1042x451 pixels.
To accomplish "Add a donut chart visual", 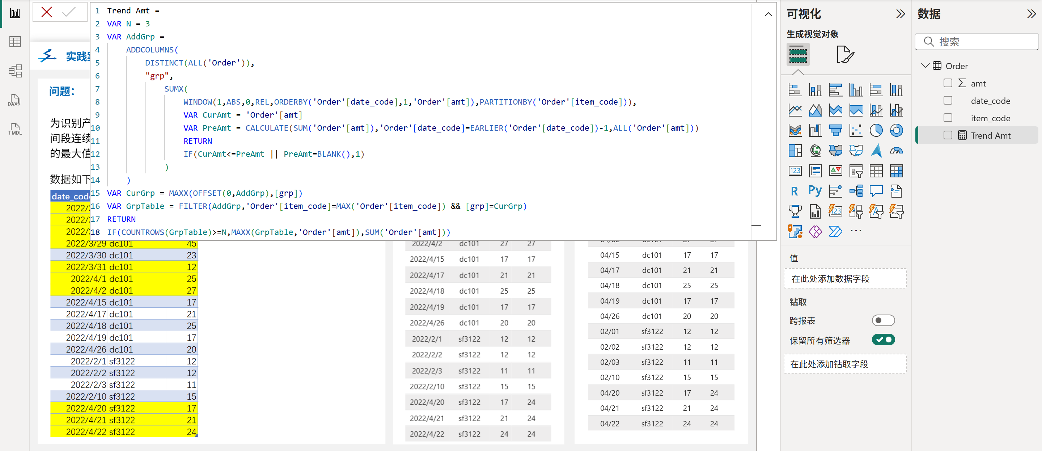I will tap(896, 130).
